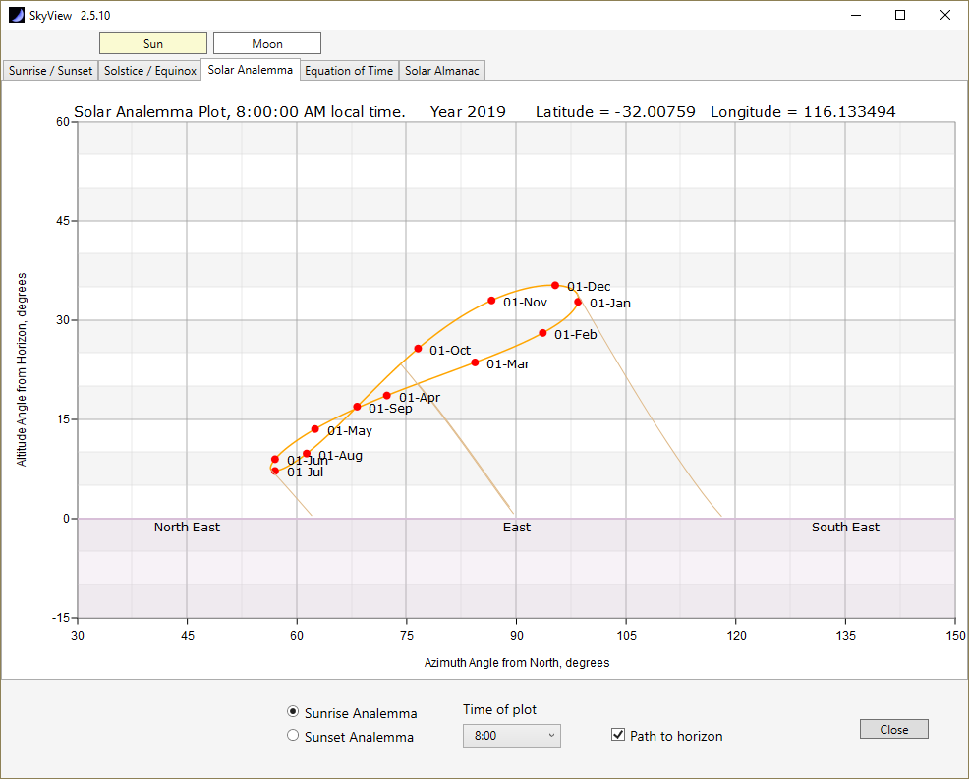Click the 01-May red data point
This screenshot has height=779, width=969.
(x=315, y=429)
